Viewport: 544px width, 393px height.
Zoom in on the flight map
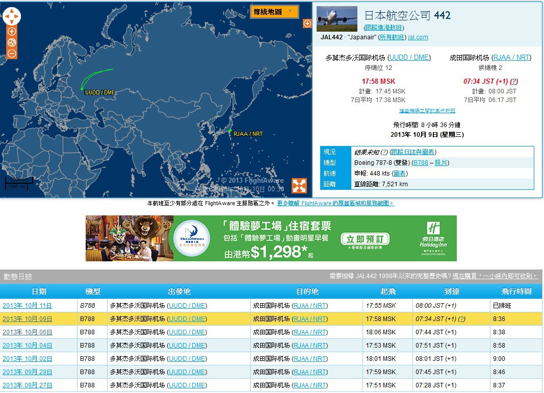coord(12,32)
